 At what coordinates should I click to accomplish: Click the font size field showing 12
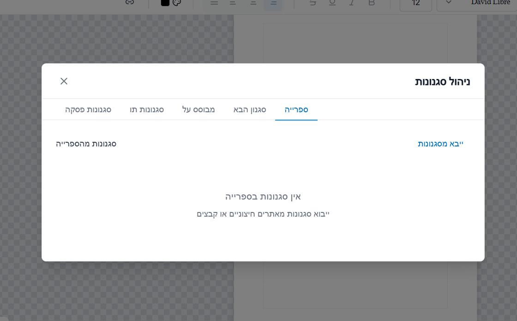pyautogui.click(x=415, y=3)
